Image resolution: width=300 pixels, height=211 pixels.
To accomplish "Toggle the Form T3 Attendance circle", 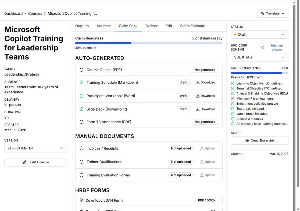I will coord(82,122).
